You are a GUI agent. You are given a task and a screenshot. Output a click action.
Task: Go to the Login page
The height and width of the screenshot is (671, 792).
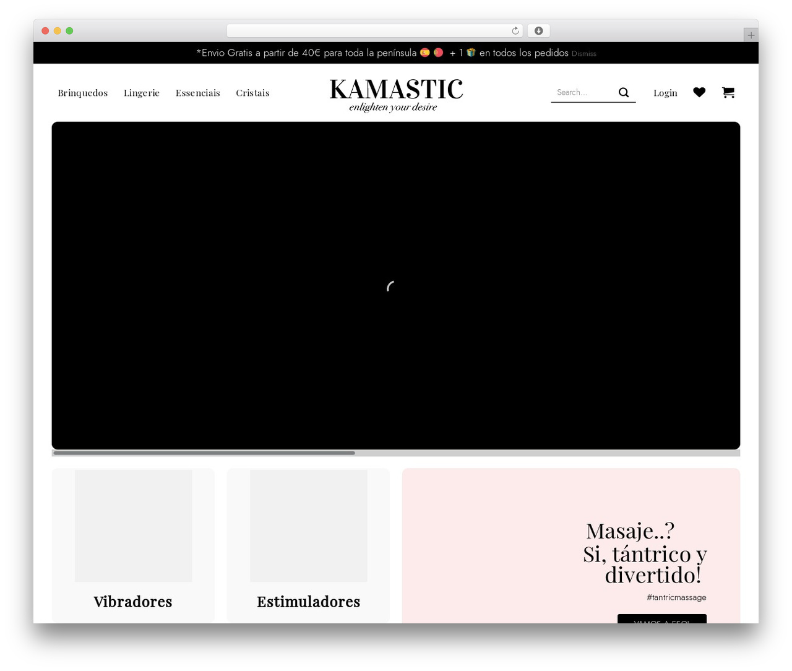(x=665, y=93)
